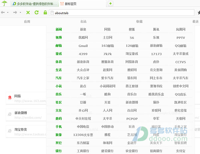Switch to the 多多软件站 tab
200x154 pixels.
[x=35, y=4]
